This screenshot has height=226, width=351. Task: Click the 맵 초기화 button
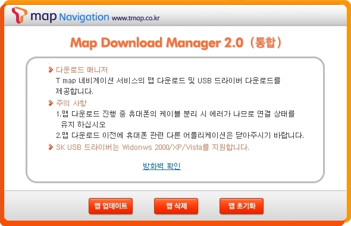point(242,206)
